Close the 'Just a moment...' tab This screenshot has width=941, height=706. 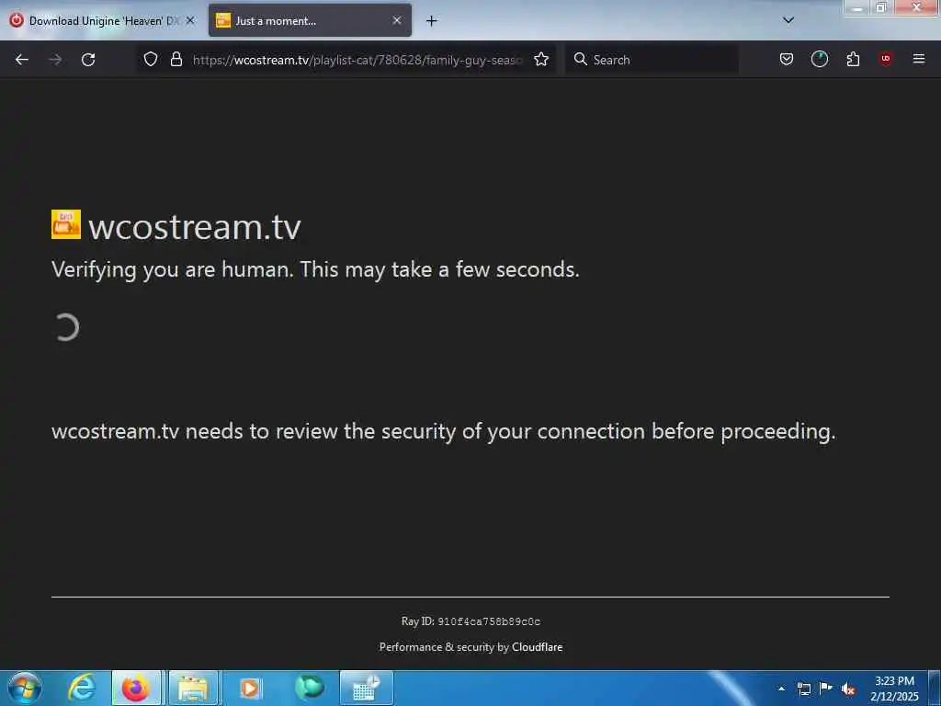pos(397,20)
